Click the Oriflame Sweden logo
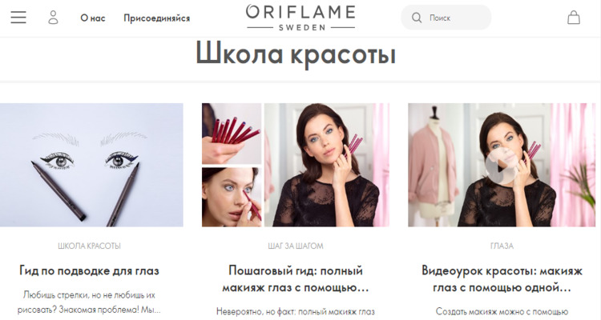Screen dimensions: 601x320 (300, 18)
